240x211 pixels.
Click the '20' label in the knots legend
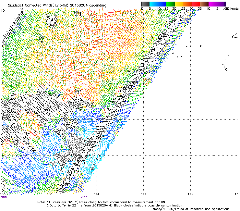(x=174, y=8)
